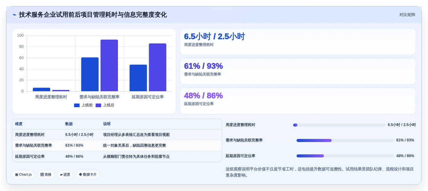Click the 上线后 bar for 需求与缺陷关联完整率
428x191 pixels.
point(109,65)
